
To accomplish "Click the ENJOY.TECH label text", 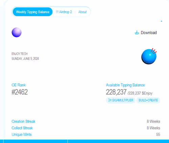I will click(x=20, y=54).
